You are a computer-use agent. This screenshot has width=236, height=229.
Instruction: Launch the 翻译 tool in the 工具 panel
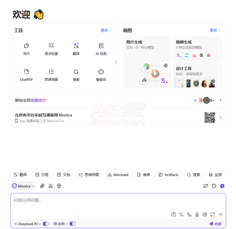(x=76, y=49)
